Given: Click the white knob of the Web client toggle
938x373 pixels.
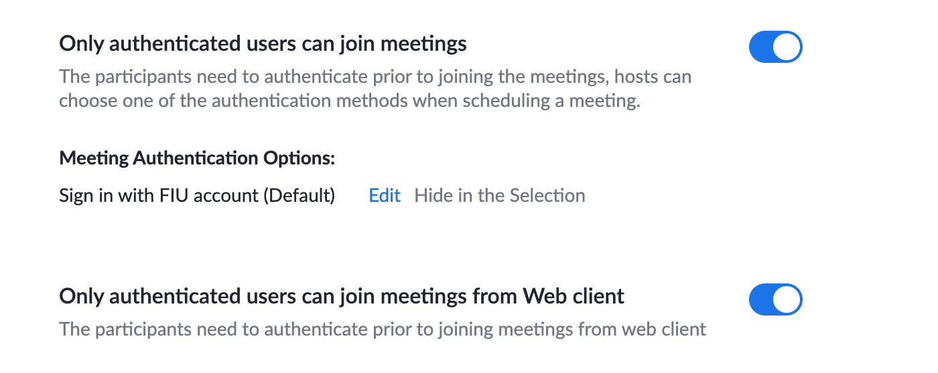Looking at the screenshot, I should (x=787, y=299).
